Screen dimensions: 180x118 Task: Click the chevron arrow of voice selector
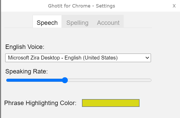pos(147,58)
